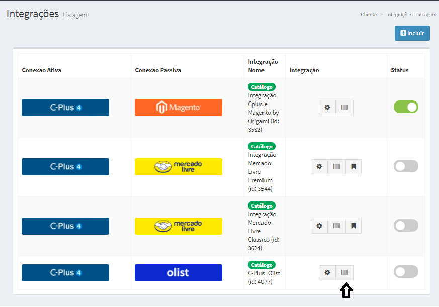Image resolution: width=439 pixels, height=307 pixels.
Task: Click Mercado Livre logo in Premium row
Action: pyautogui.click(x=179, y=167)
